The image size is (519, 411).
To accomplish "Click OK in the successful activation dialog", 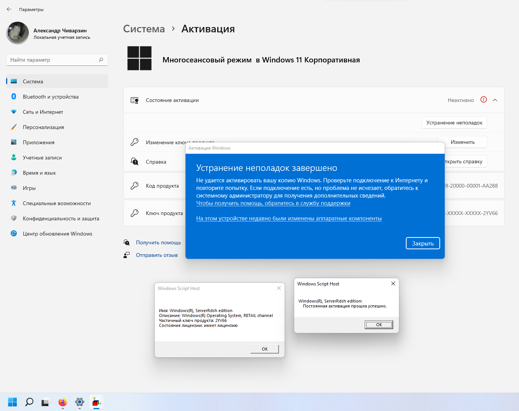I will point(379,325).
